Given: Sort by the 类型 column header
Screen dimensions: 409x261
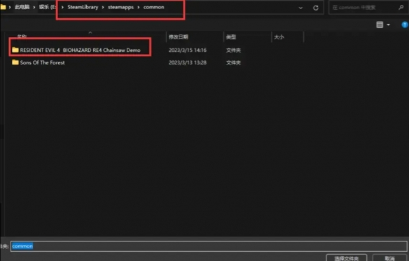Looking at the screenshot, I should tap(231, 37).
